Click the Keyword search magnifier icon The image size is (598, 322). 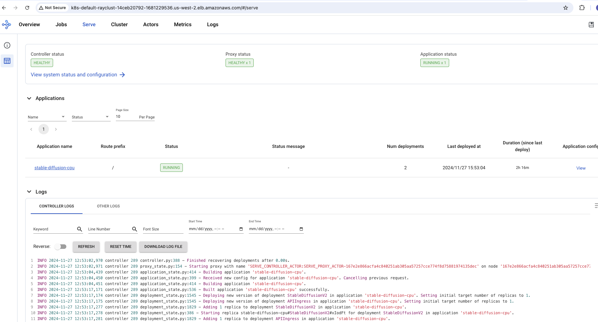[x=80, y=229]
